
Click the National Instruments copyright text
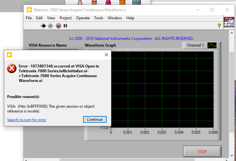[131, 39]
